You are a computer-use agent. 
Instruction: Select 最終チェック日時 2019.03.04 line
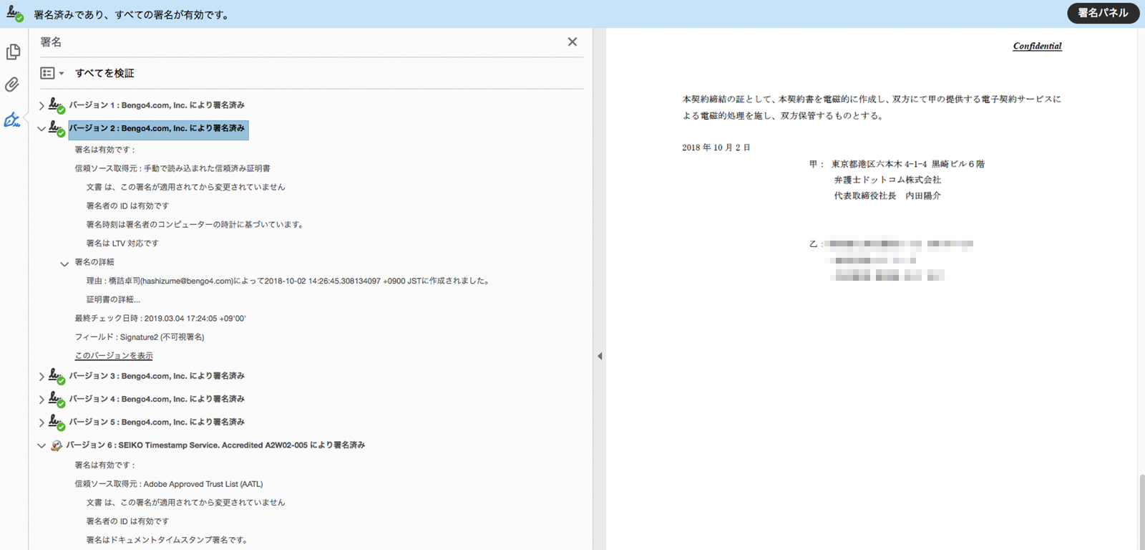[160, 318]
